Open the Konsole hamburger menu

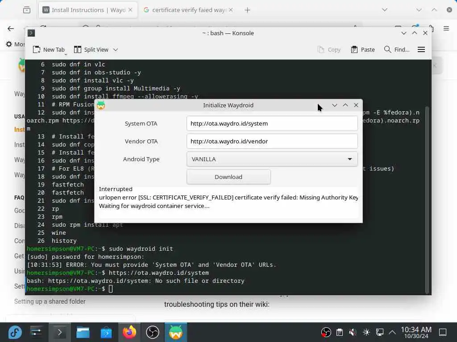coord(421,50)
